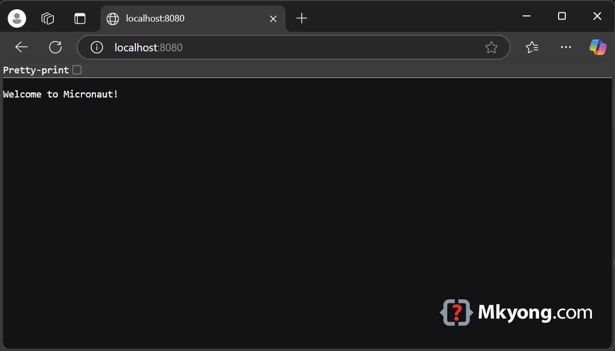Navigate back using the back arrow

[21, 47]
